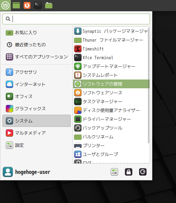Select the オフィス category

pos(37,96)
